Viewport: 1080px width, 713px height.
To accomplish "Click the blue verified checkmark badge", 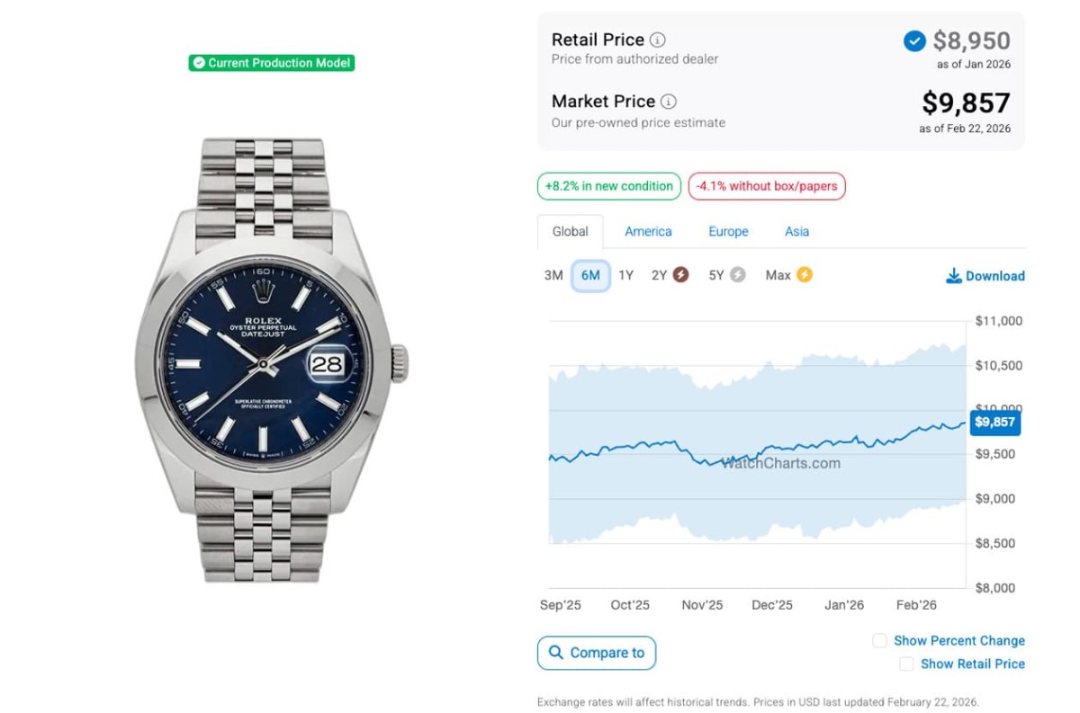I will (x=913, y=40).
